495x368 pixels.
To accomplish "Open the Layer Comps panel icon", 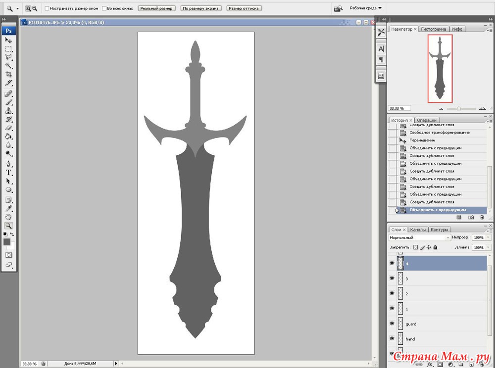I will pyautogui.click(x=381, y=76).
